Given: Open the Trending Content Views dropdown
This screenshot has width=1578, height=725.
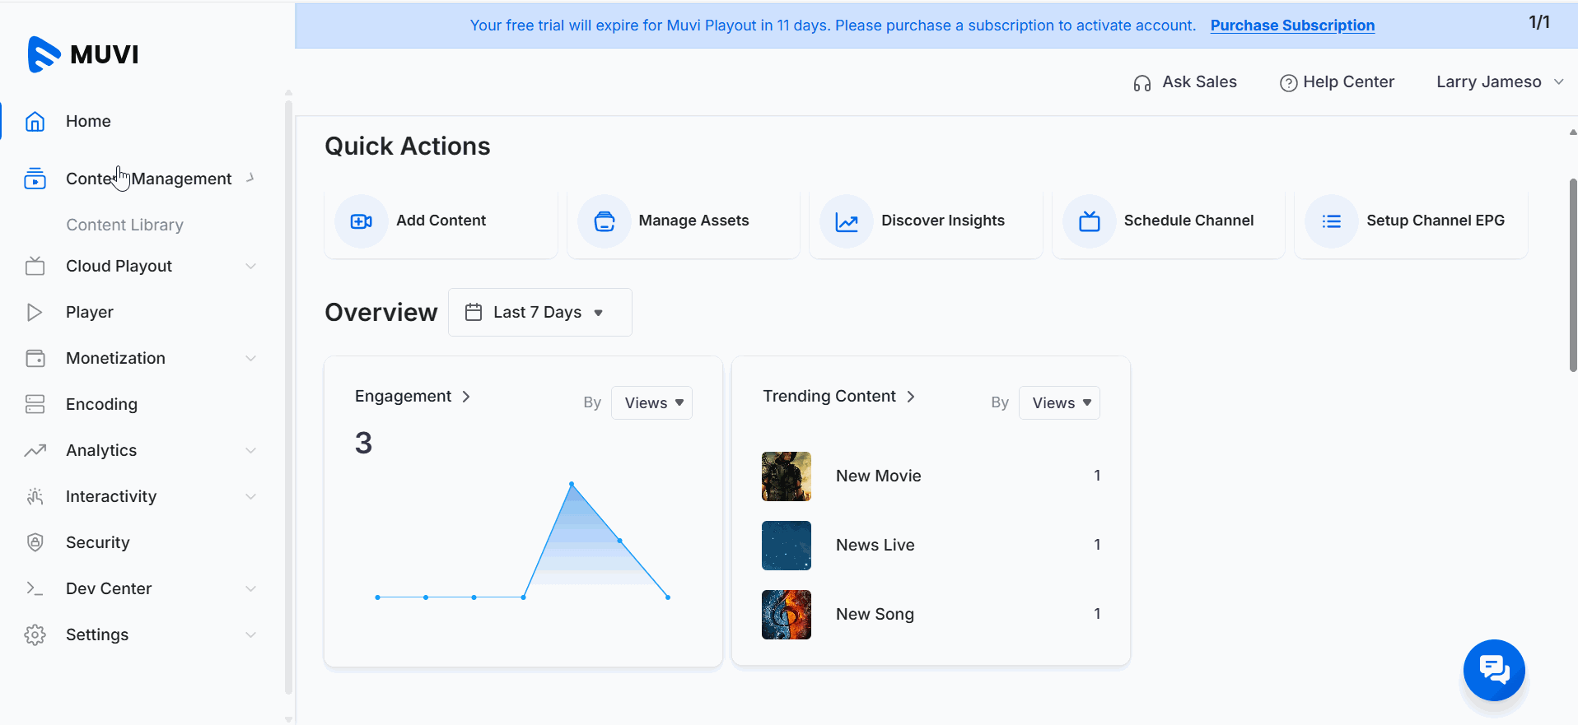Looking at the screenshot, I should 1059,403.
